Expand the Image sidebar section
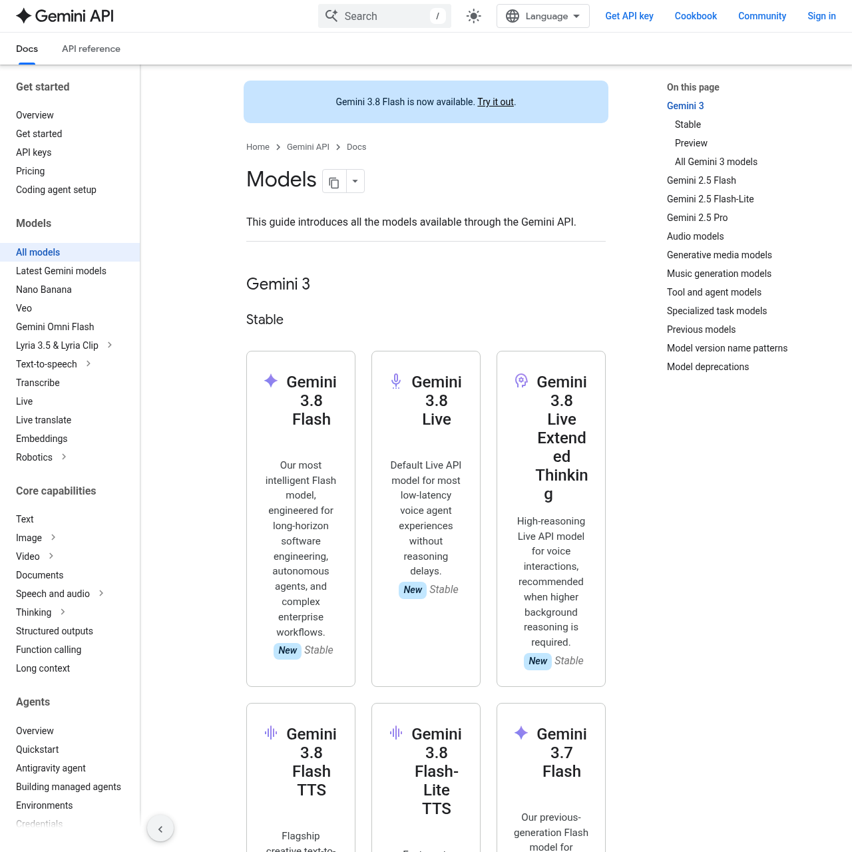The width and height of the screenshot is (852, 852). (x=53, y=537)
